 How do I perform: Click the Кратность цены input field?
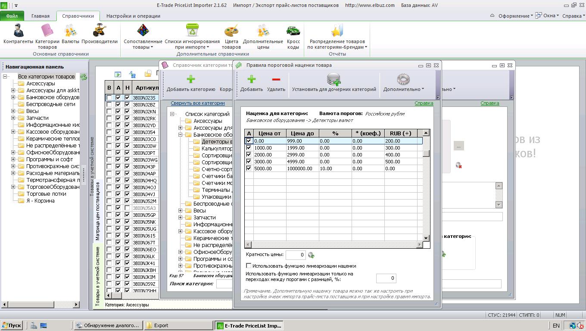click(296, 255)
